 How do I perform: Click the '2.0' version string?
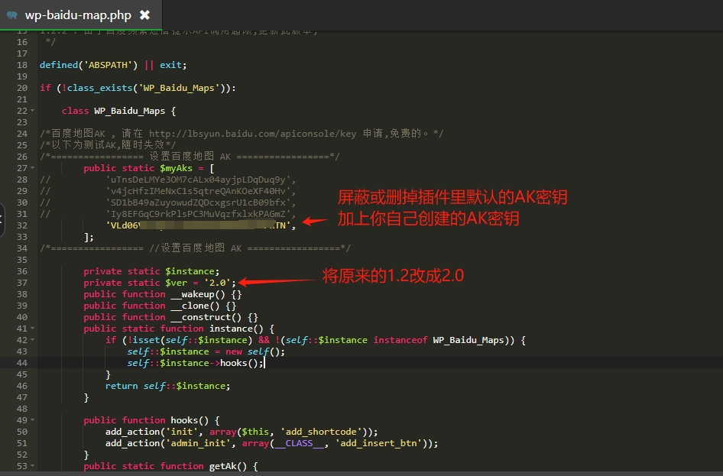click(x=217, y=283)
